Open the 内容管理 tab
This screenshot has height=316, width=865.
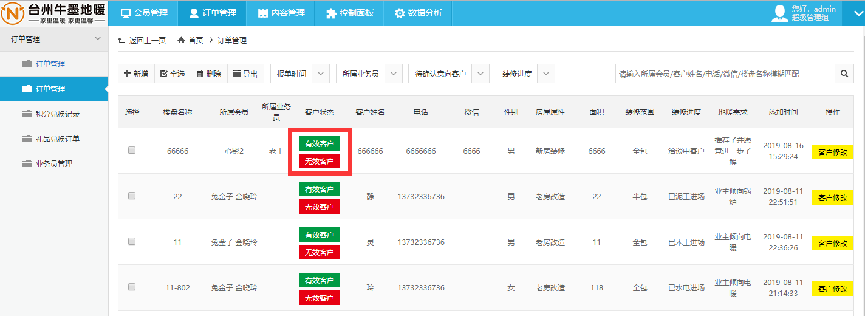click(x=281, y=13)
